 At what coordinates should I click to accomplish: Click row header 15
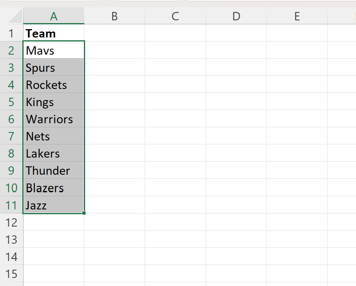click(11, 274)
